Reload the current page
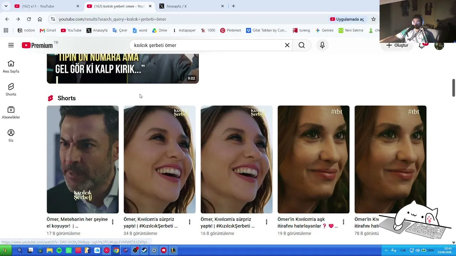 point(29,19)
